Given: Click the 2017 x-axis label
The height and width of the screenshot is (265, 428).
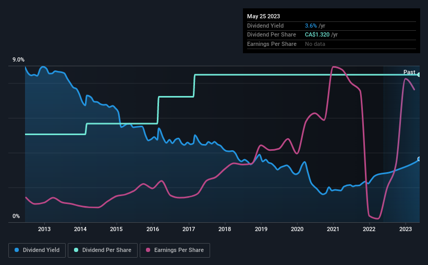Looking at the screenshot, I should [x=189, y=229].
